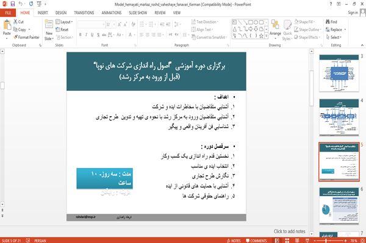Click zoom percentage 70% label
The height and width of the screenshot is (243, 366).
click(354, 241)
